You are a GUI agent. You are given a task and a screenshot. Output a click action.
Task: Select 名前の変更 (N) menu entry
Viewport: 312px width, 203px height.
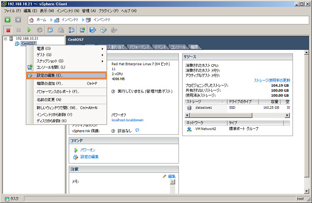coord(66,100)
